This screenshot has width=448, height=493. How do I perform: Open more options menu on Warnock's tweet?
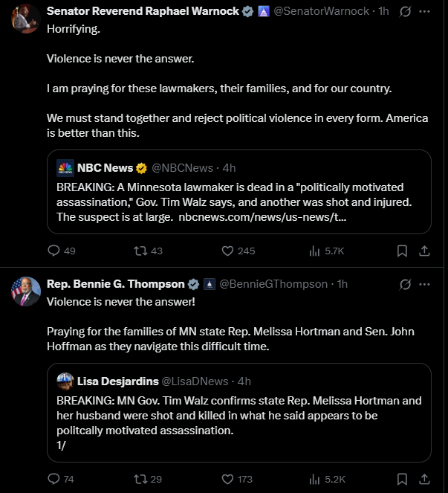(x=424, y=12)
